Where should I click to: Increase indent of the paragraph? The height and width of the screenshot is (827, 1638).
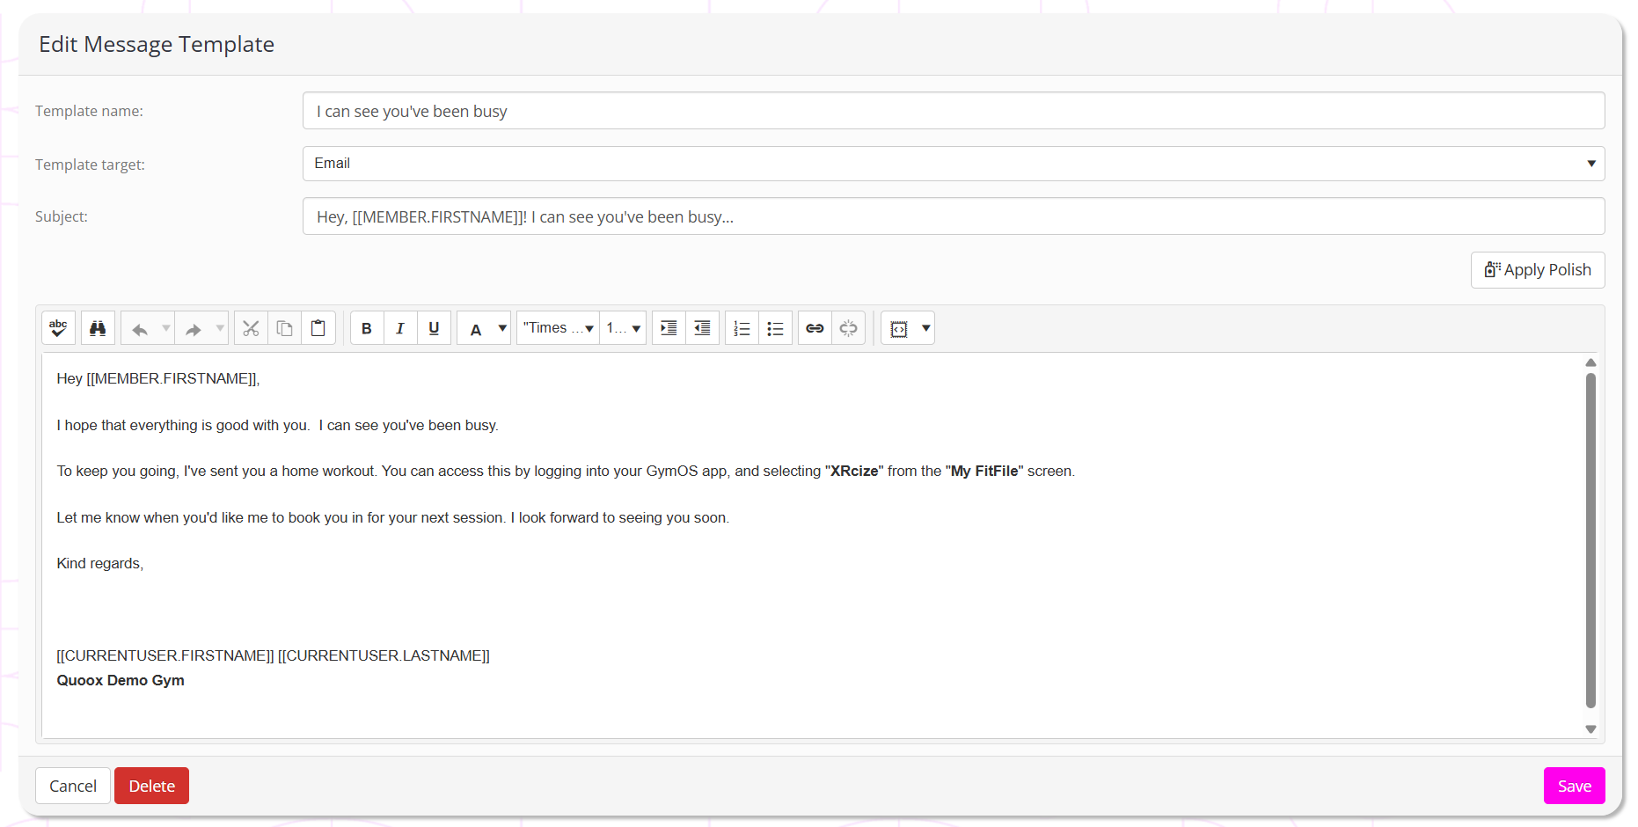[669, 328]
